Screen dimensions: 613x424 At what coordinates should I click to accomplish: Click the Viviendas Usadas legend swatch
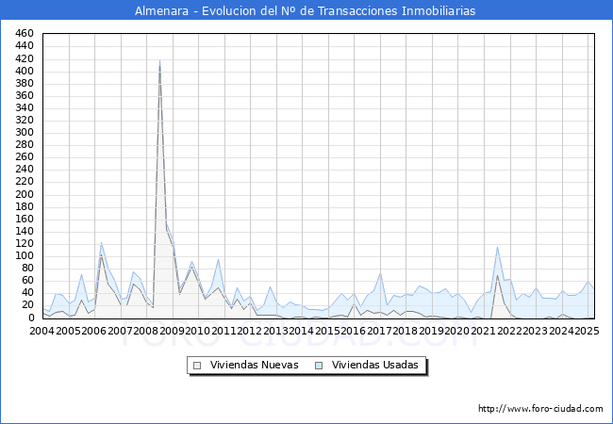tap(319, 366)
